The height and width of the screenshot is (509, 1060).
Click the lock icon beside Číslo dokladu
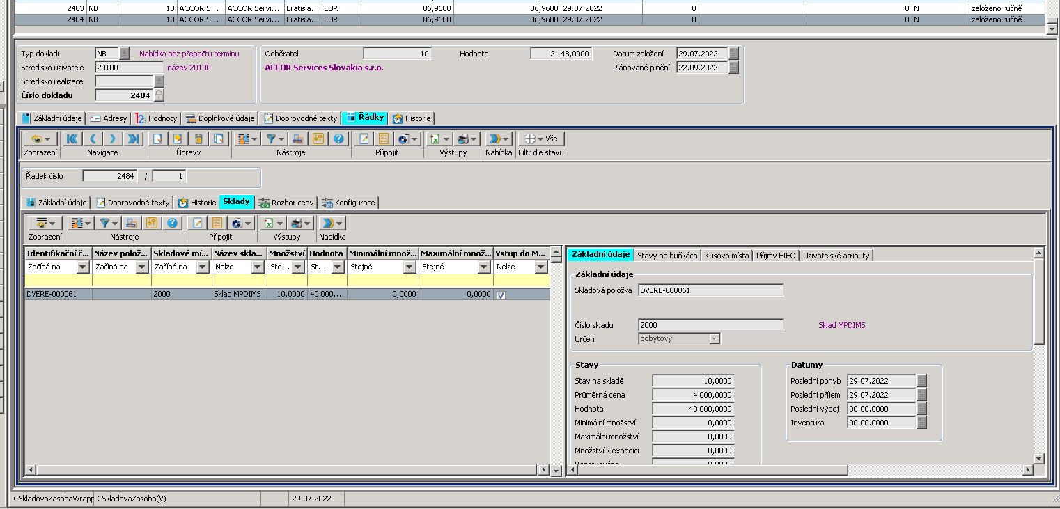pos(159,95)
